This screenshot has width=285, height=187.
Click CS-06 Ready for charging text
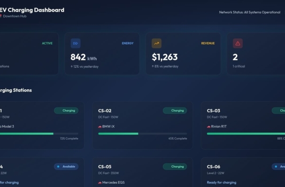(x=222, y=182)
